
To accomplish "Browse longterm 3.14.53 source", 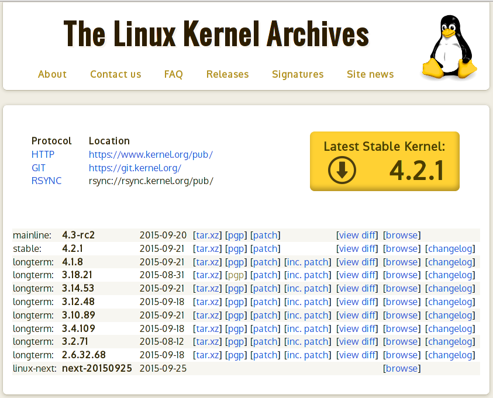I will [402, 288].
